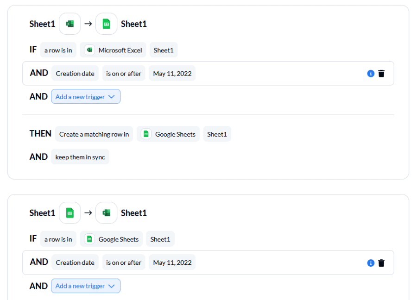Click the arrow between Sheet1 and Sheet1 in the top header
The image size is (417, 300).
point(88,24)
